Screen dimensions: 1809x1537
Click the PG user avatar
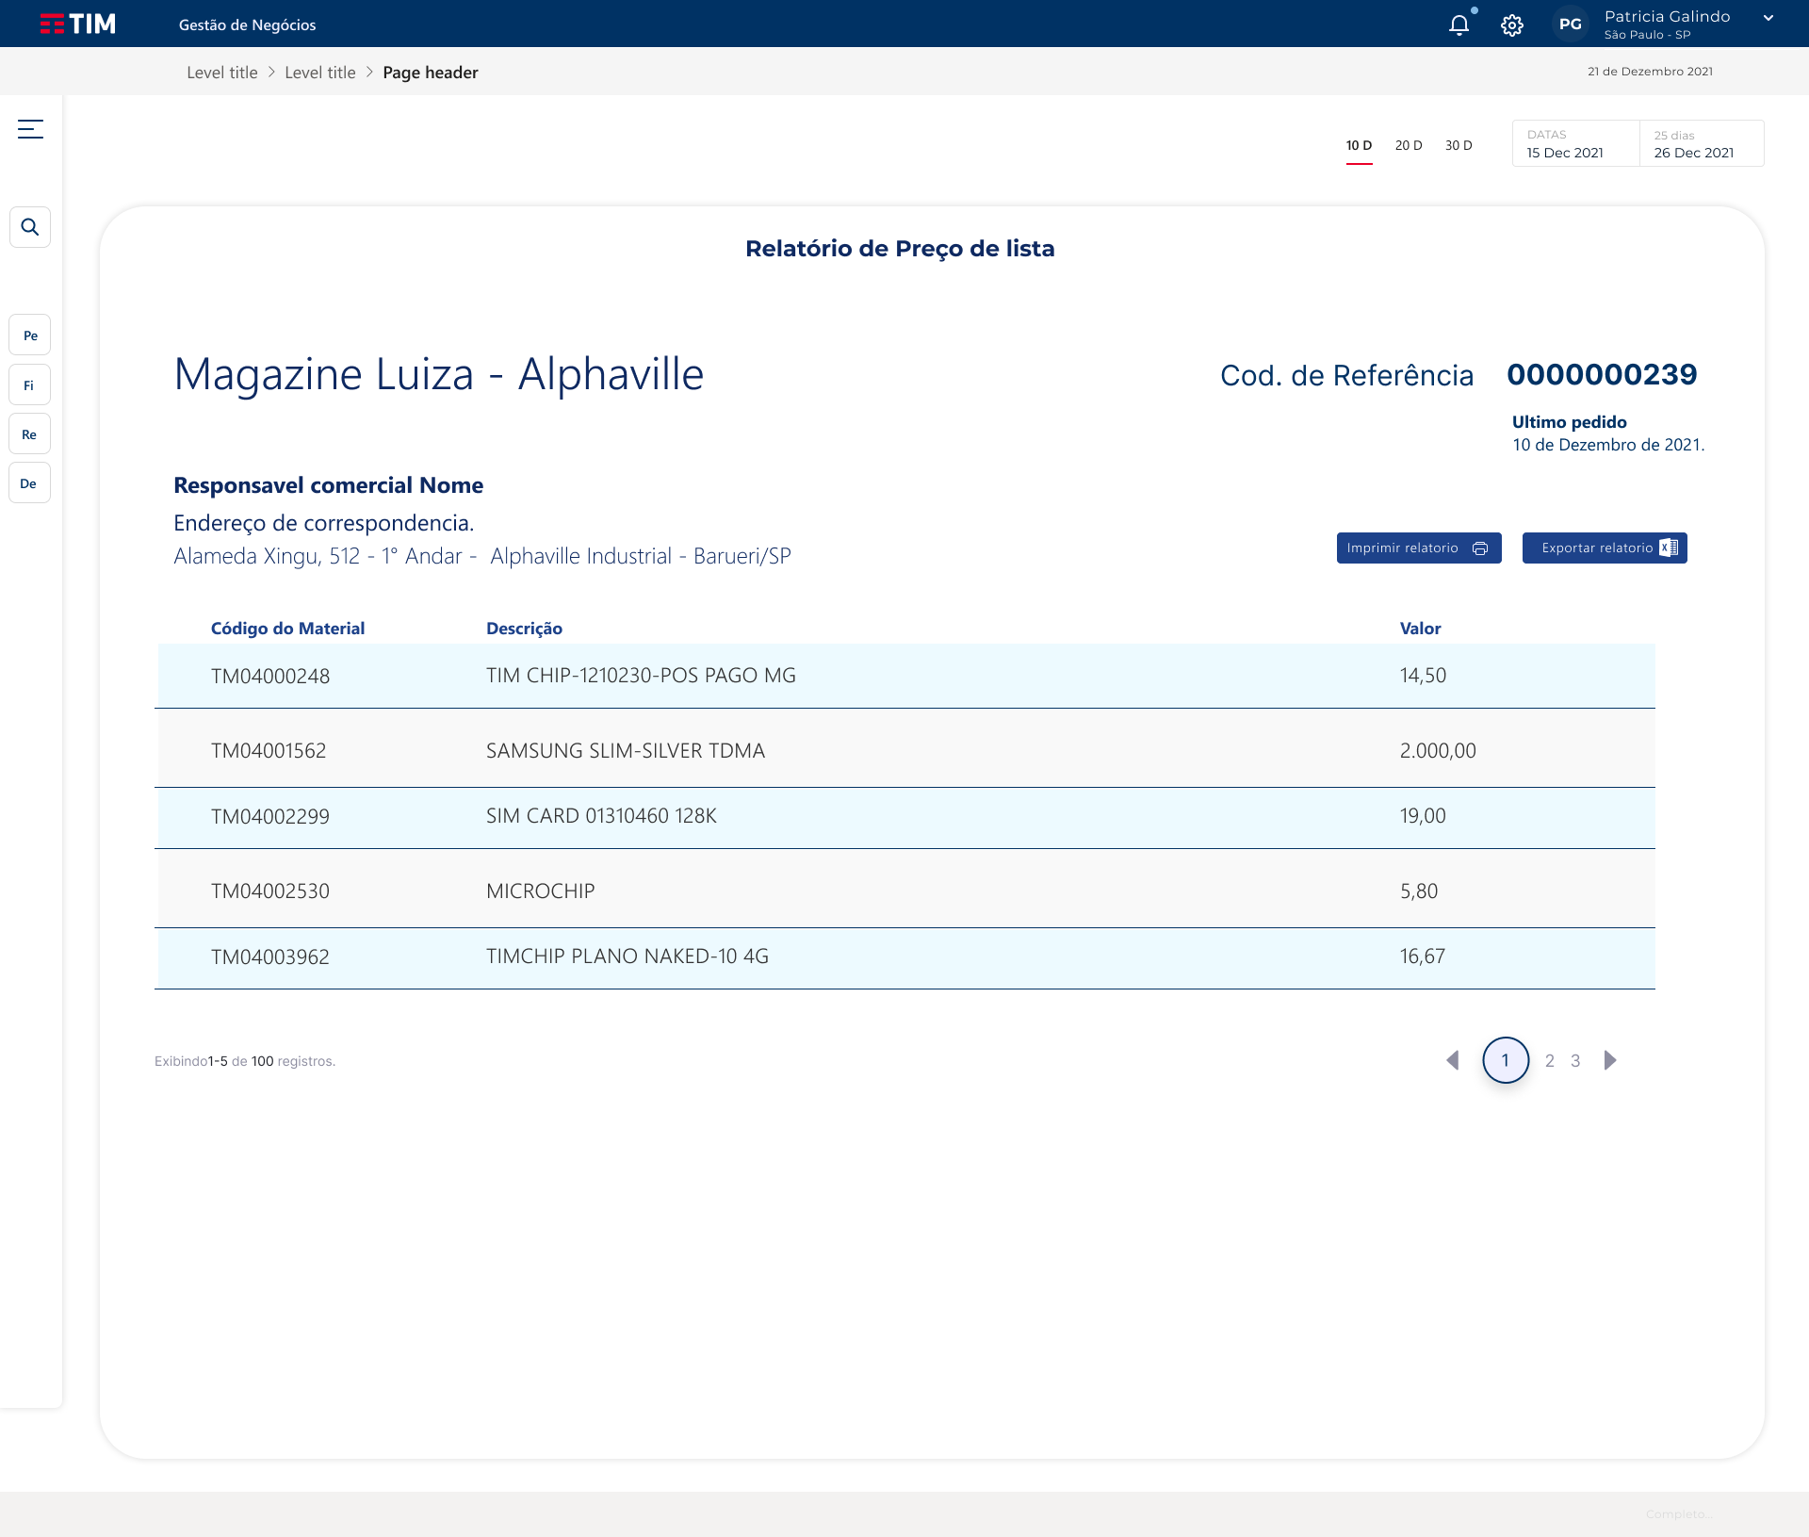pos(1570,25)
